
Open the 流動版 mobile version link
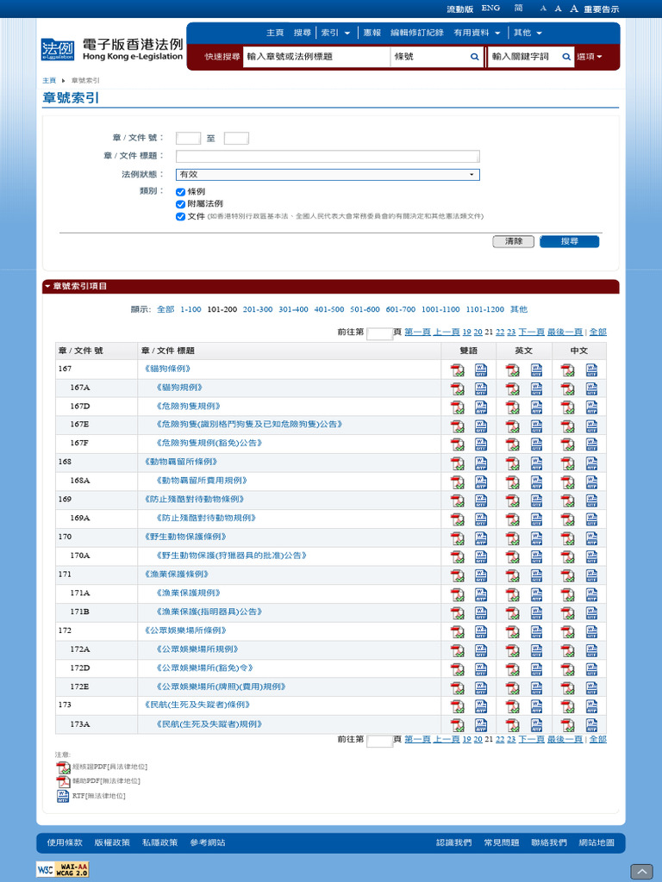460,9
